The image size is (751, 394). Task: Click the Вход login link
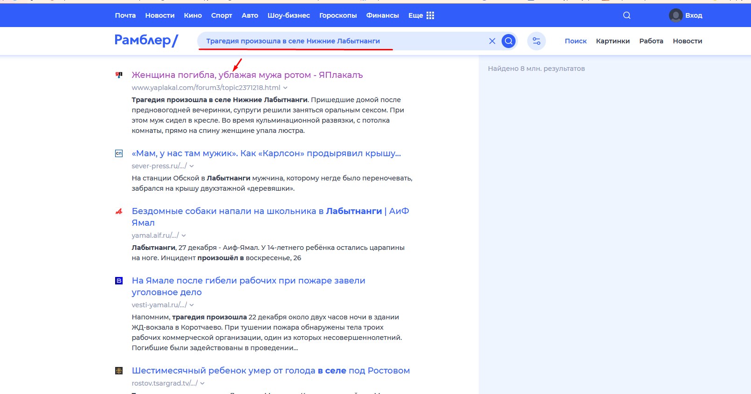click(694, 15)
